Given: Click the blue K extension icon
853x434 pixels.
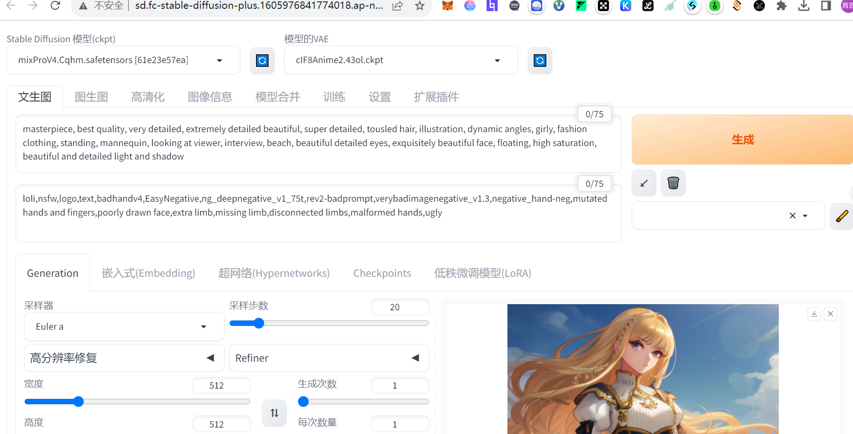Looking at the screenshot, I should coord(626,6).
